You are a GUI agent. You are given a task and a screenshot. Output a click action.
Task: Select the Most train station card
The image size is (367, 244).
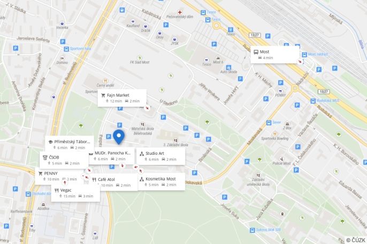(275, 54)
